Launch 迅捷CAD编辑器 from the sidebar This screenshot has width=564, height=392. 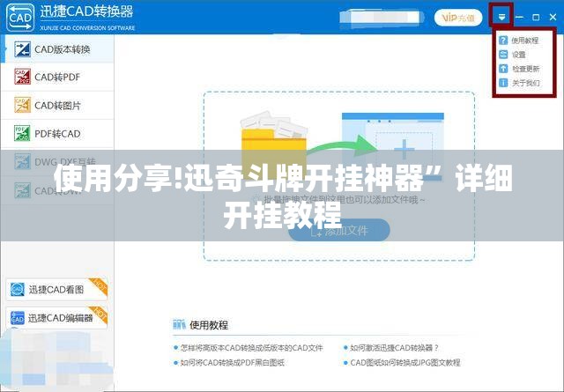click(x=56, y=318)
